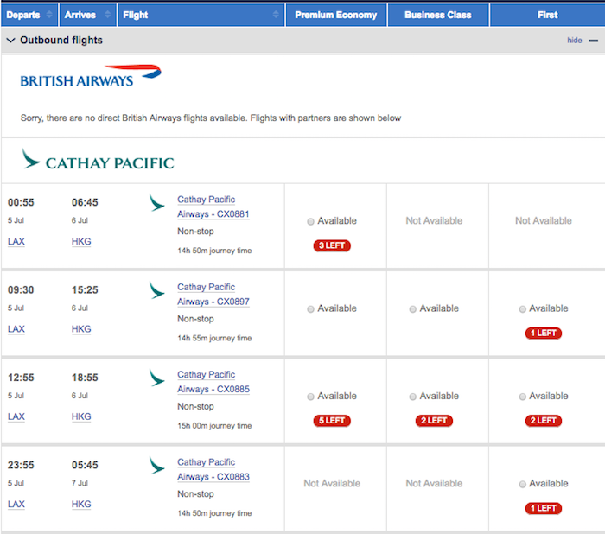Screen dimensions: 605x534
Task: Click the Cathay Pacific icon beside flight CX0897
Action: [x=156, y=290]
